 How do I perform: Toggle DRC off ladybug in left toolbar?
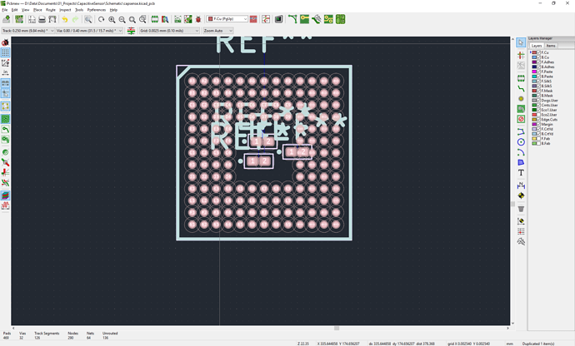5,43
